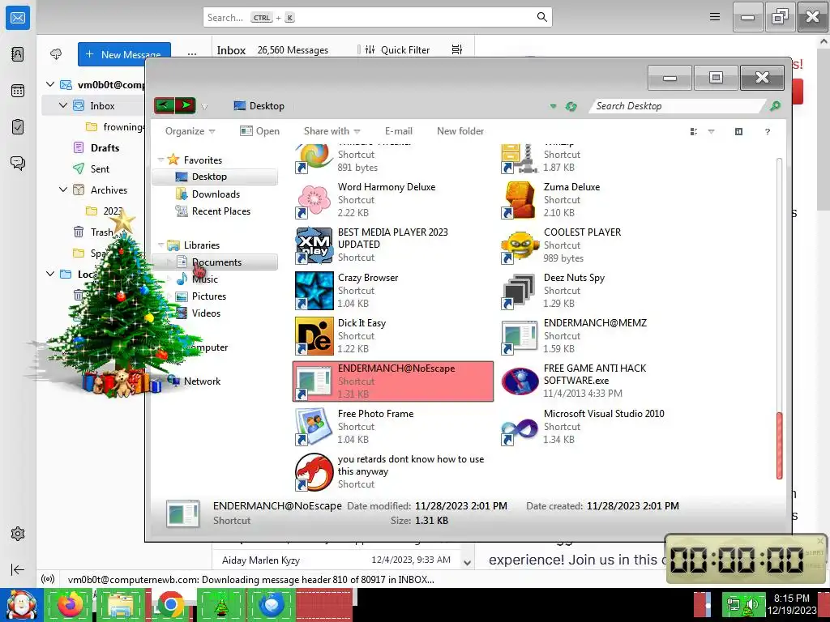Select the Zuma Deluxe shortcut icon
Image resolution: width=830 pixels, height=622 pixels.
(x=519, y=200)
